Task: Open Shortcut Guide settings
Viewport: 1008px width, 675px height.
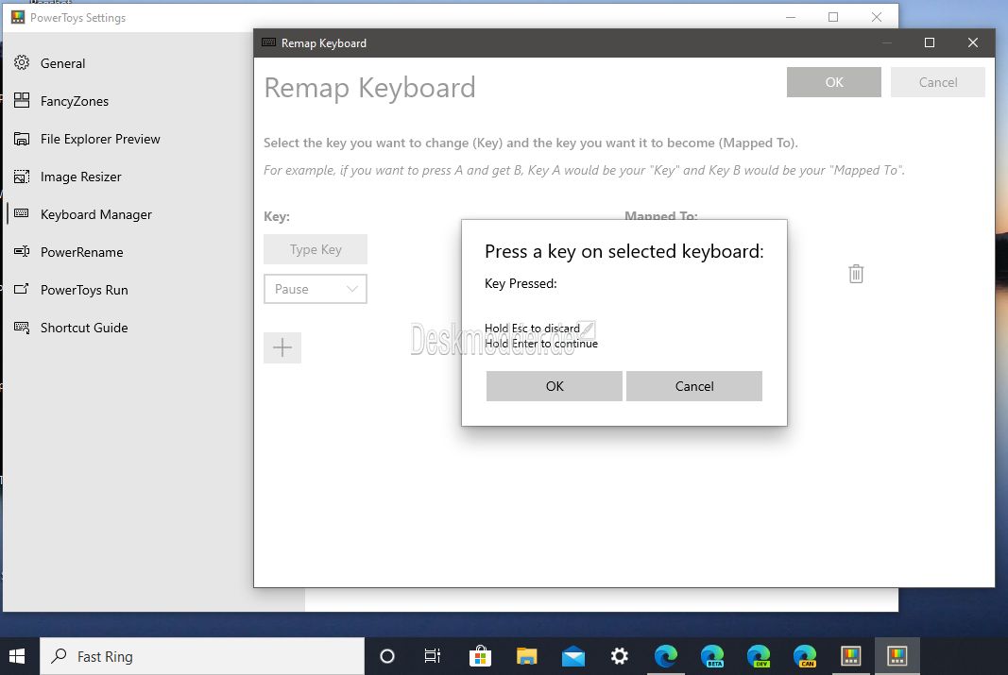Action: pyautogui.click(x=84, y=328)
